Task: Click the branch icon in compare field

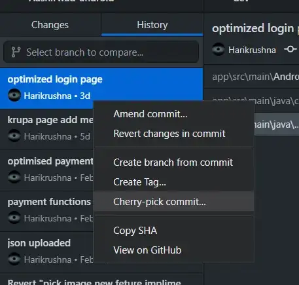Action: pos(16,52)
